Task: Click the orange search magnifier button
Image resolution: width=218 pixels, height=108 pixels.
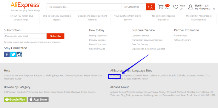Action: pos(150,7)
